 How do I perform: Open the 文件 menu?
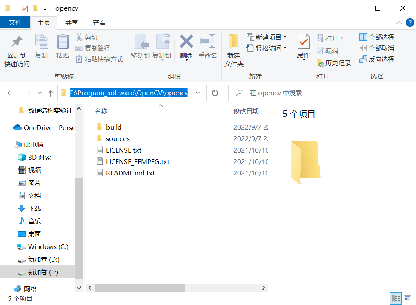point(15,23)
